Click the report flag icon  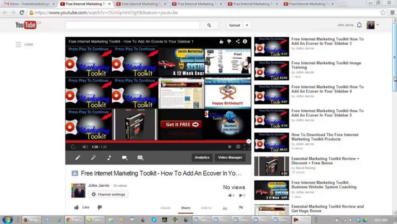(x=241, y=208)
